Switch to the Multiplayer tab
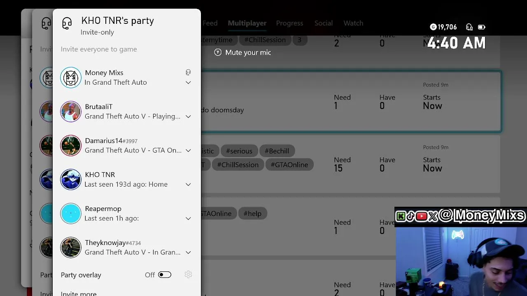Image resolution: width=527 pixels, height=296 pixels. [x=247, y=23]
